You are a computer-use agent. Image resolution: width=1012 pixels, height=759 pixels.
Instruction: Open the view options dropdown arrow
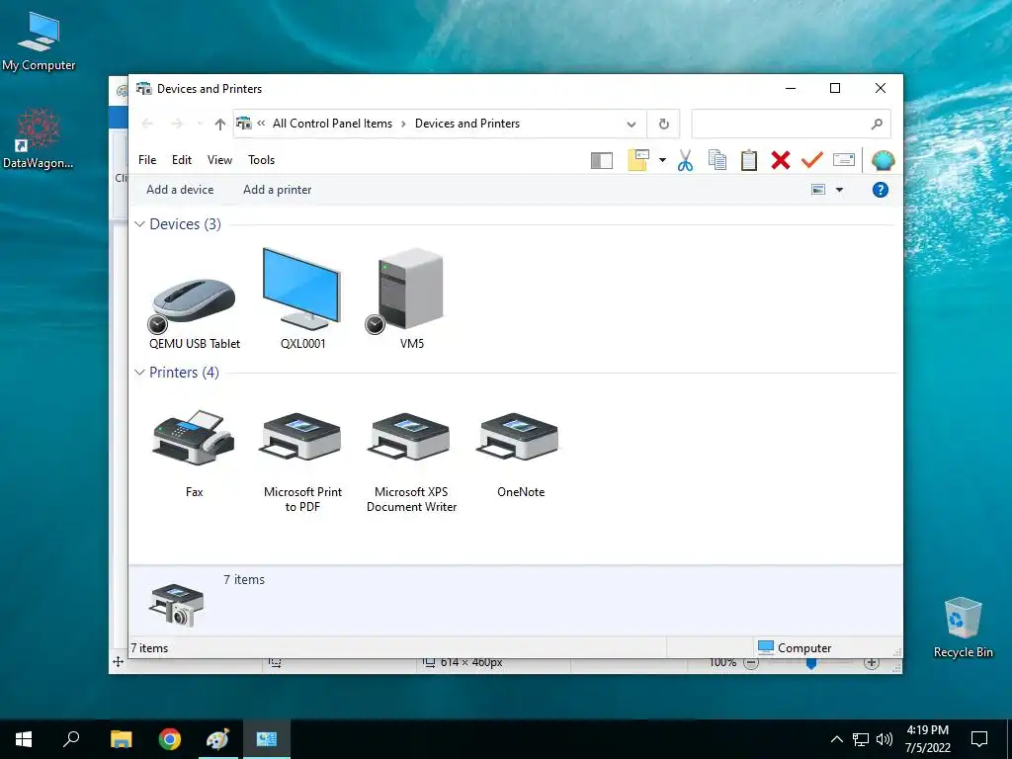[x=839, y=190]
